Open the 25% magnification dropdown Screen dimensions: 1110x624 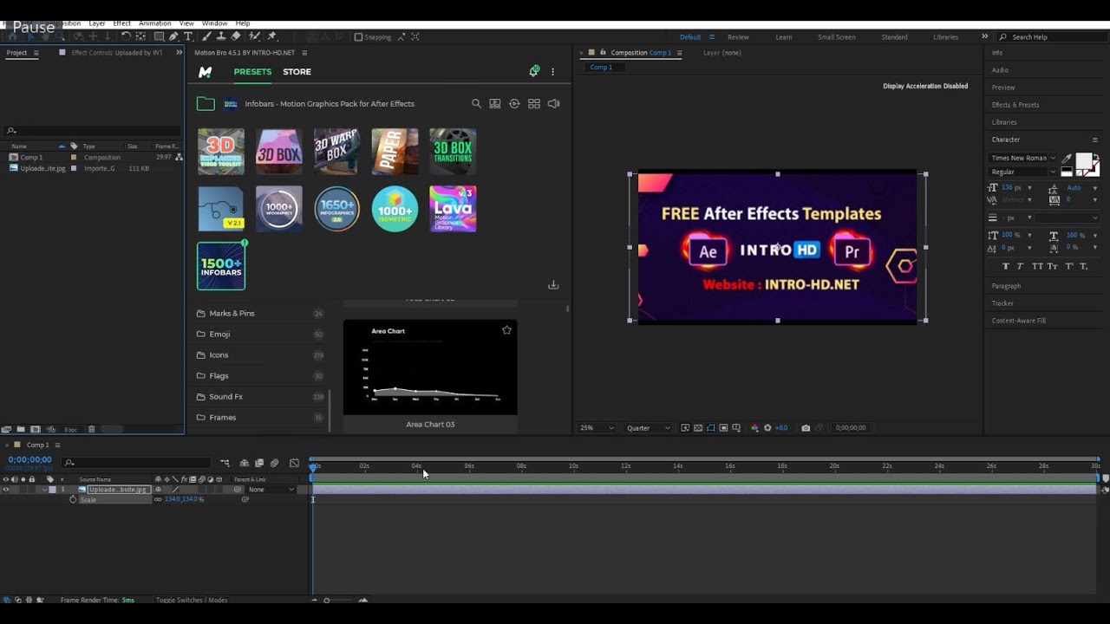pos(597,428)
